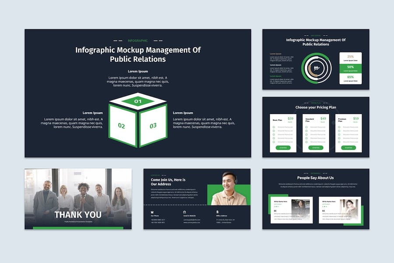Click the quotation mark icon in first testimonial
Screen dimensions: 394x263
(x=275, y=211)
